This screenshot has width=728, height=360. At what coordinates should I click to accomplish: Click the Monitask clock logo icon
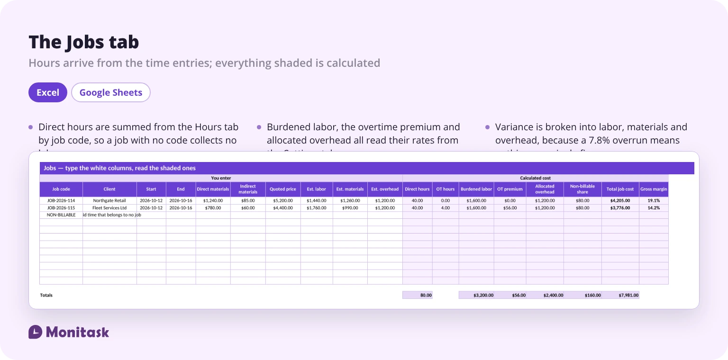[36, 332]
